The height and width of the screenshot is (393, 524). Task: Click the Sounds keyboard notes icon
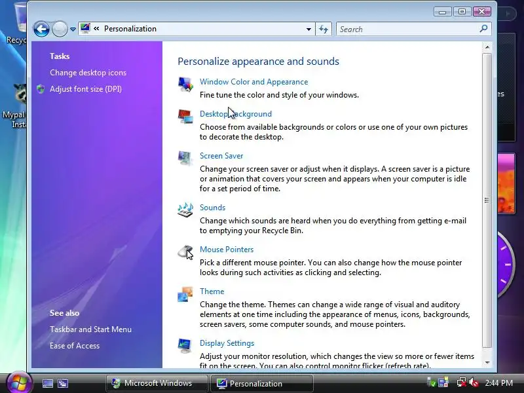(x=185, y=210)
